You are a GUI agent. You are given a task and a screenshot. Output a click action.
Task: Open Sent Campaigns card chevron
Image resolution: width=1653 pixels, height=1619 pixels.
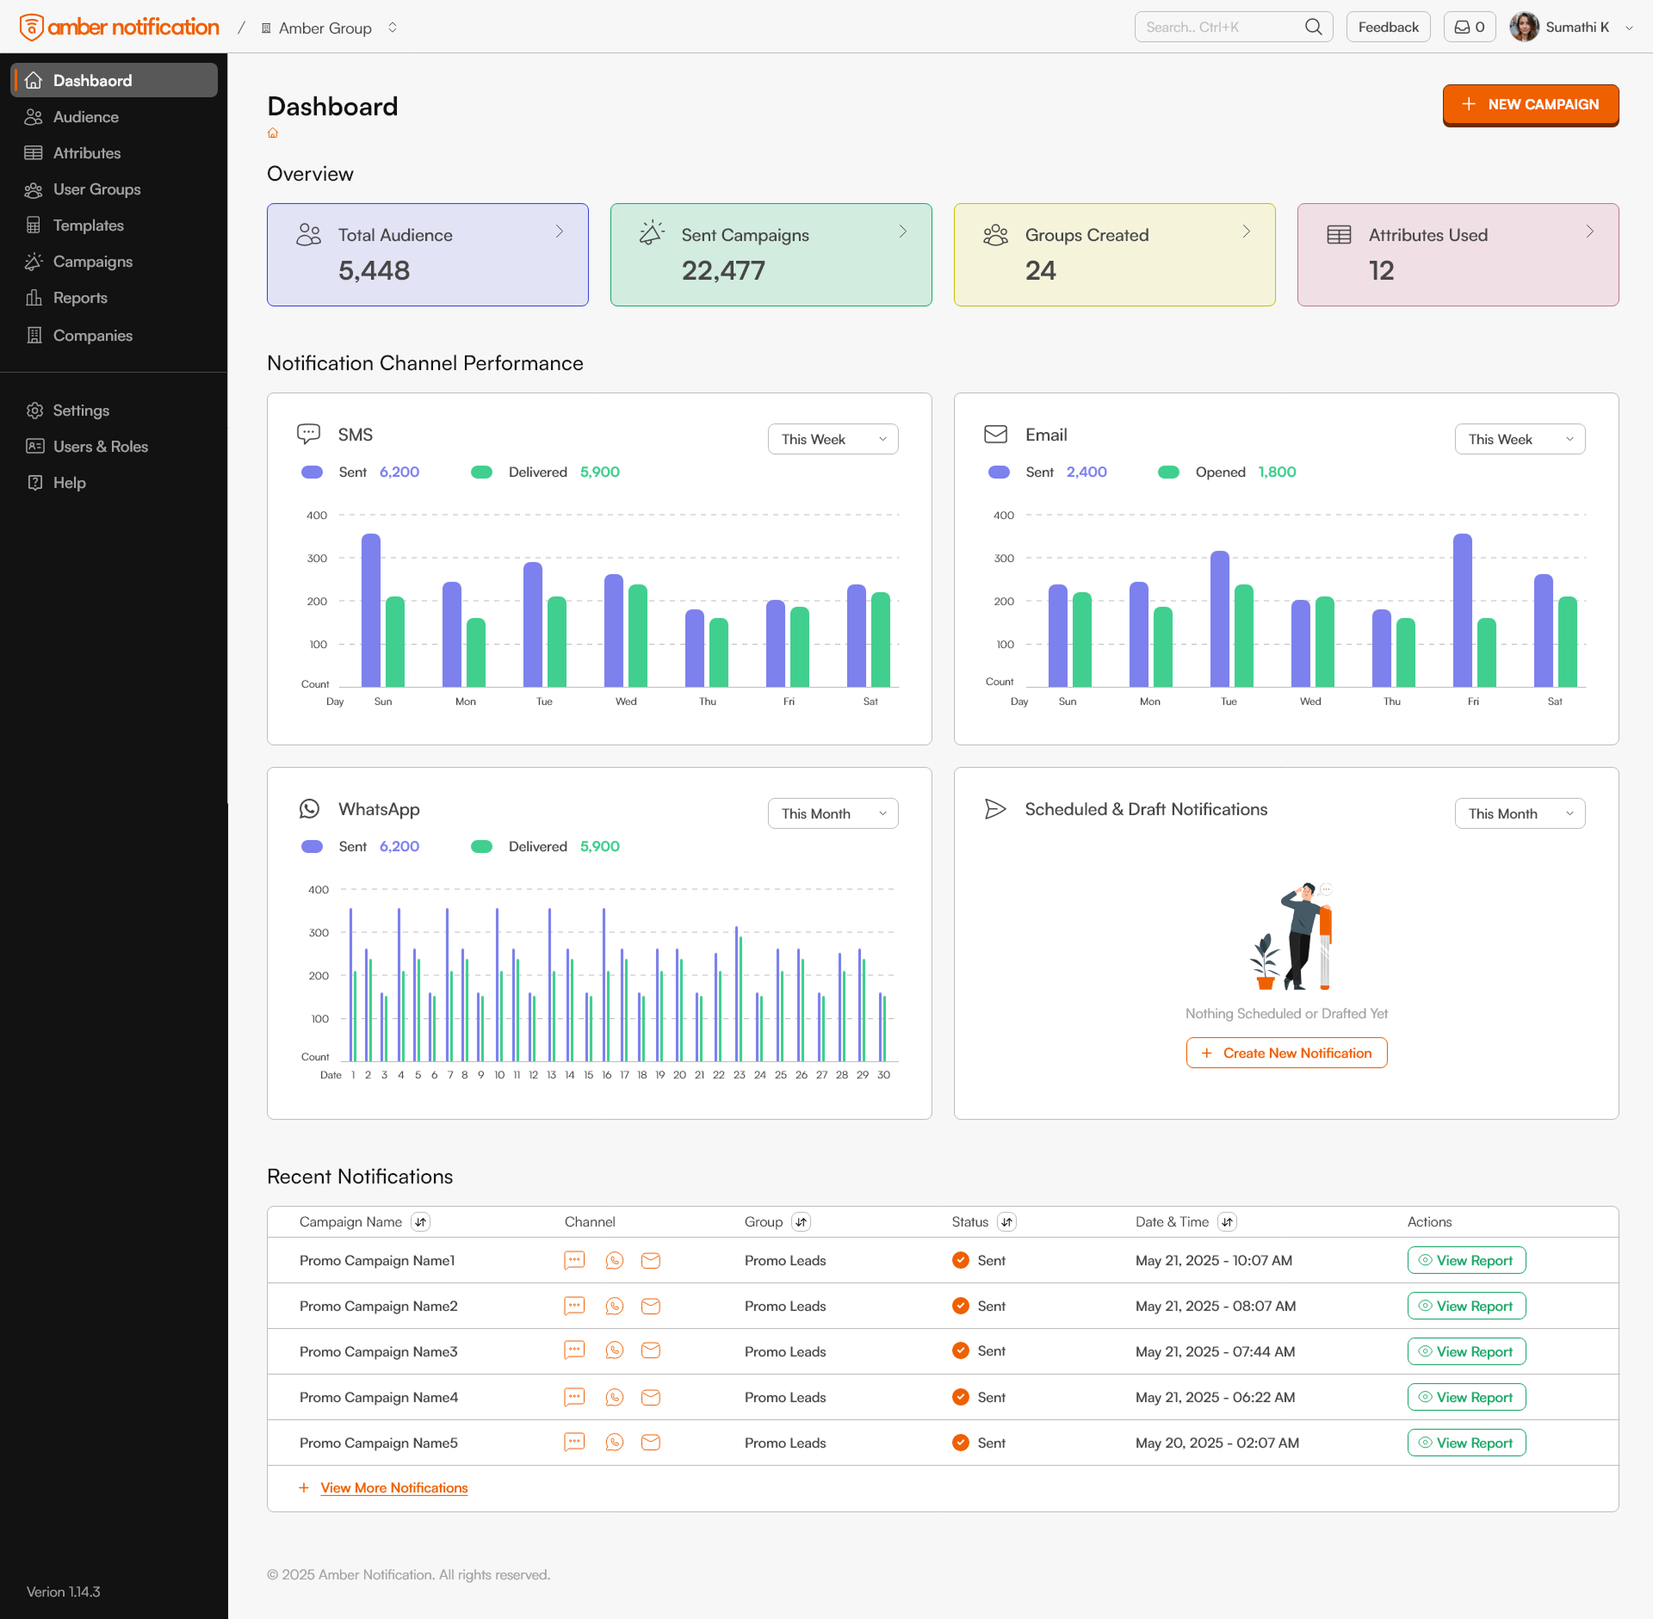coord(902,232)
